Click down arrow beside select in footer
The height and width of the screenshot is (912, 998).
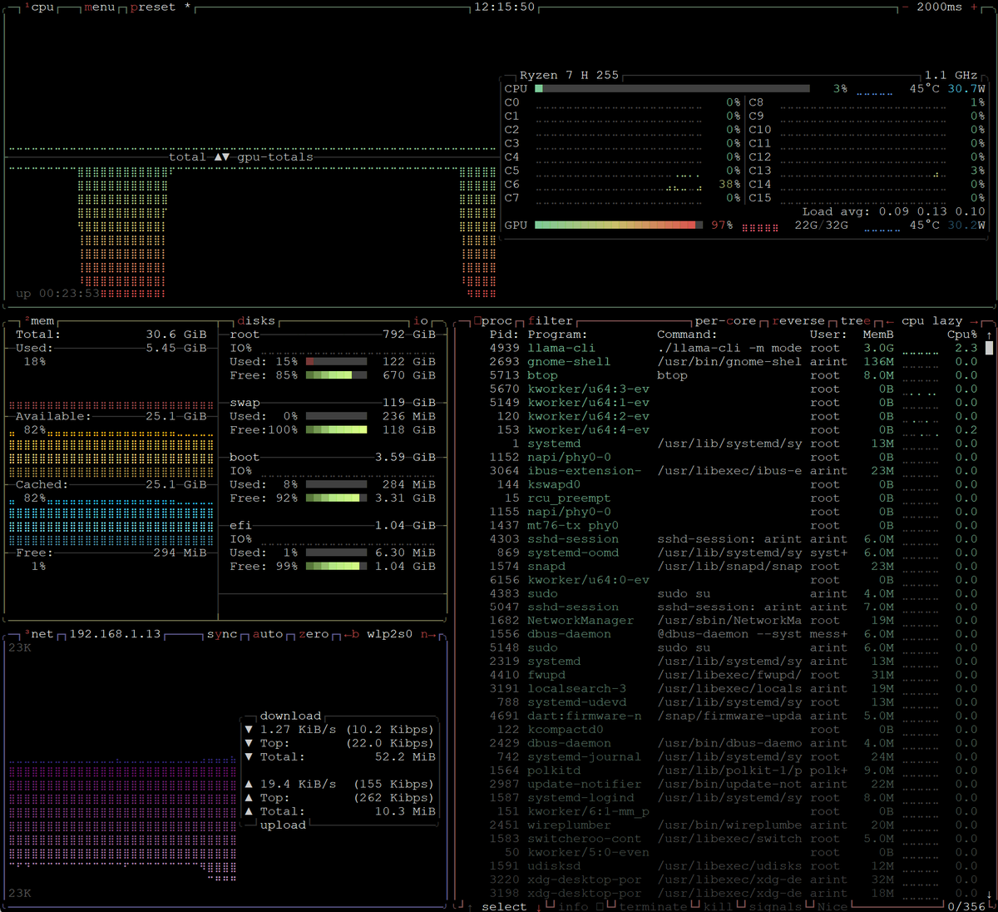(537, 907)
